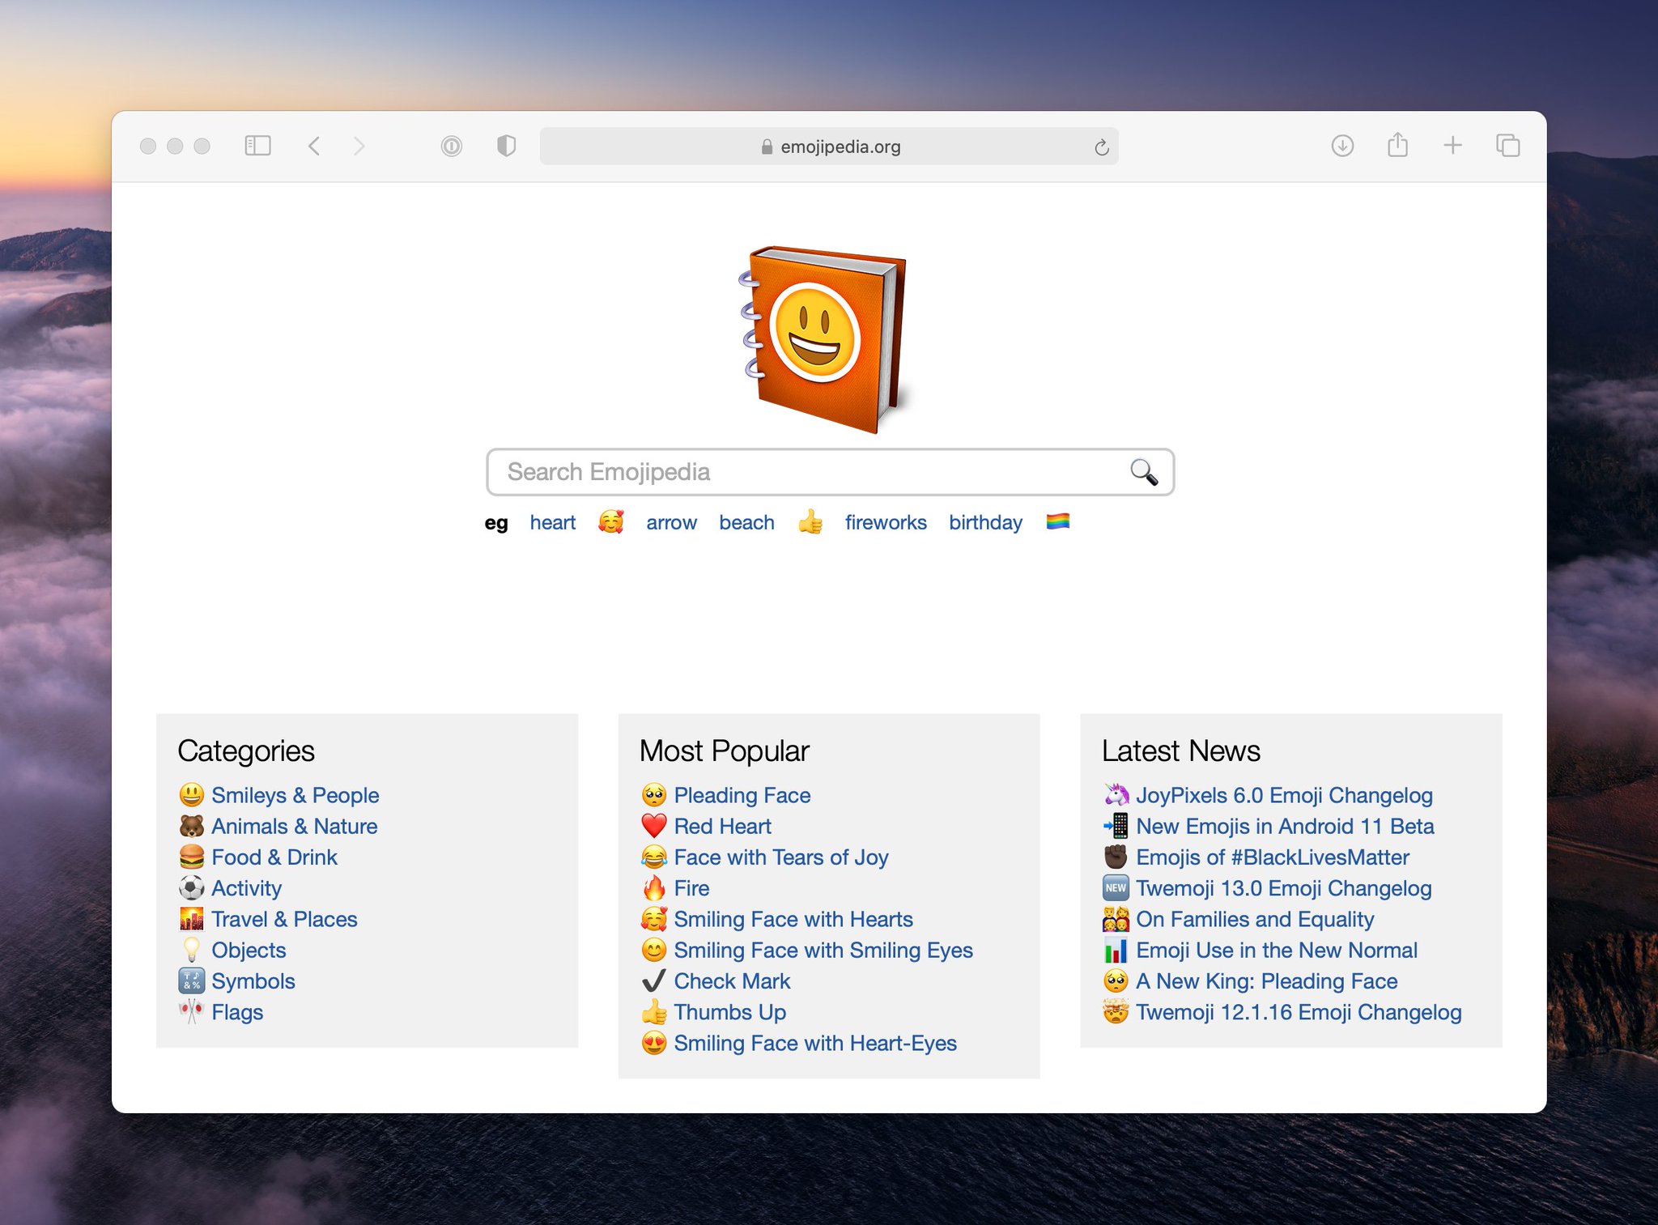1658x1225 pixels.
Task: Open the Pleading Face emoji link
Action: 742,795
